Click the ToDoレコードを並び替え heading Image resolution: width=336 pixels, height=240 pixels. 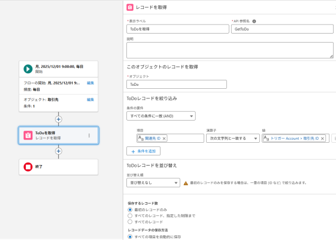pos(152,166)
